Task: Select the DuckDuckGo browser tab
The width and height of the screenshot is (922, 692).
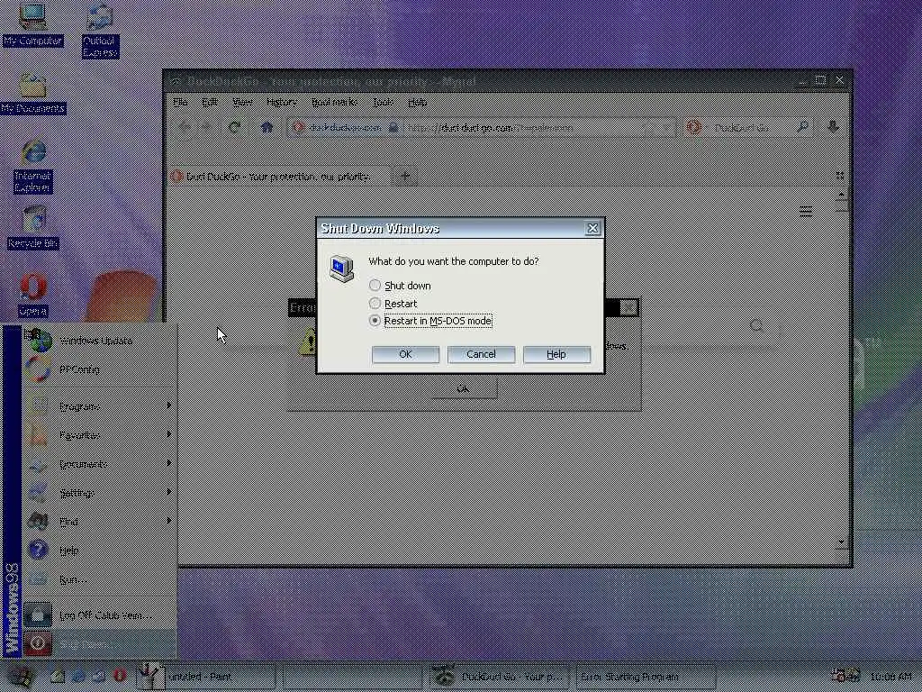Action: (279, 177)
